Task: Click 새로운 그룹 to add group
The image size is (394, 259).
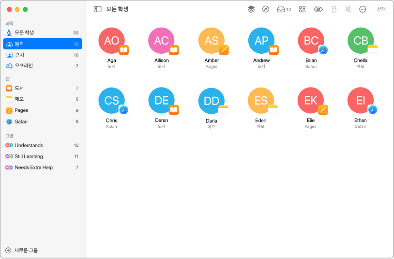Action: click(x=22, y=250)
